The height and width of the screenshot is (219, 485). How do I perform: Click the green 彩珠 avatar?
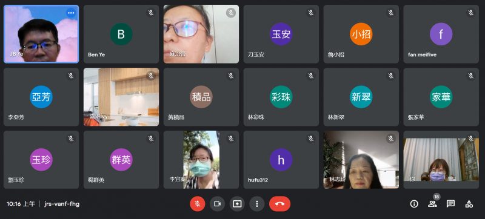281,97
